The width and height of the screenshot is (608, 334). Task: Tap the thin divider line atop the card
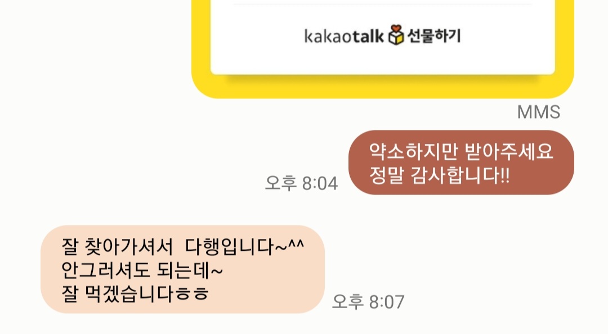(382, 4)
